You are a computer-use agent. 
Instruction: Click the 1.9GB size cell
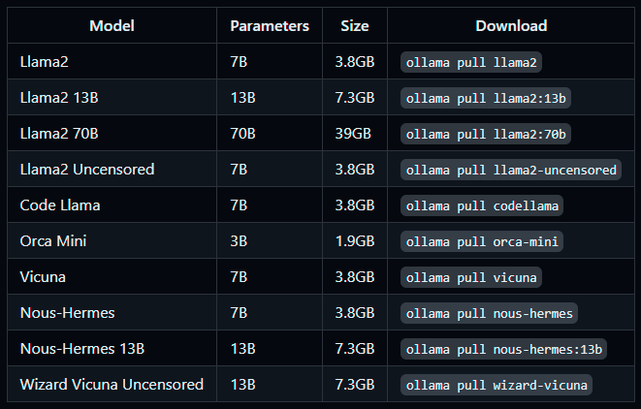pos(355,241)
